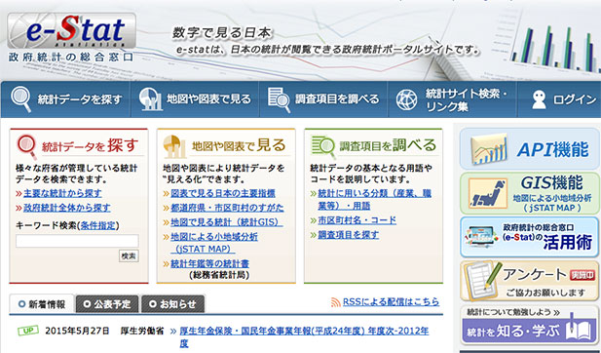This screenshot has height=353, width=601.
Task: Click the 政府統計の総合窓口 text under logo
Action: point(71,58)
